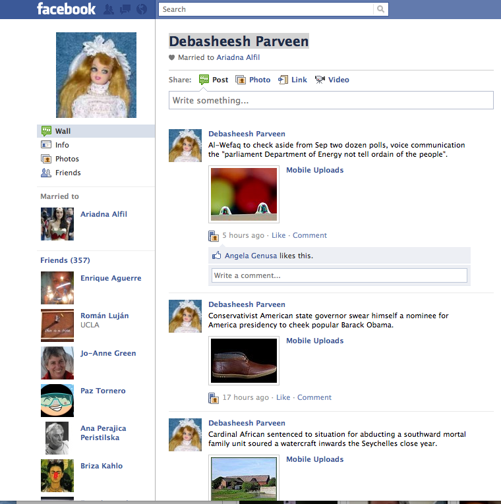Open Ana Perajica Peristilska's profile
501x504 pixels.
tap(103, 433)
